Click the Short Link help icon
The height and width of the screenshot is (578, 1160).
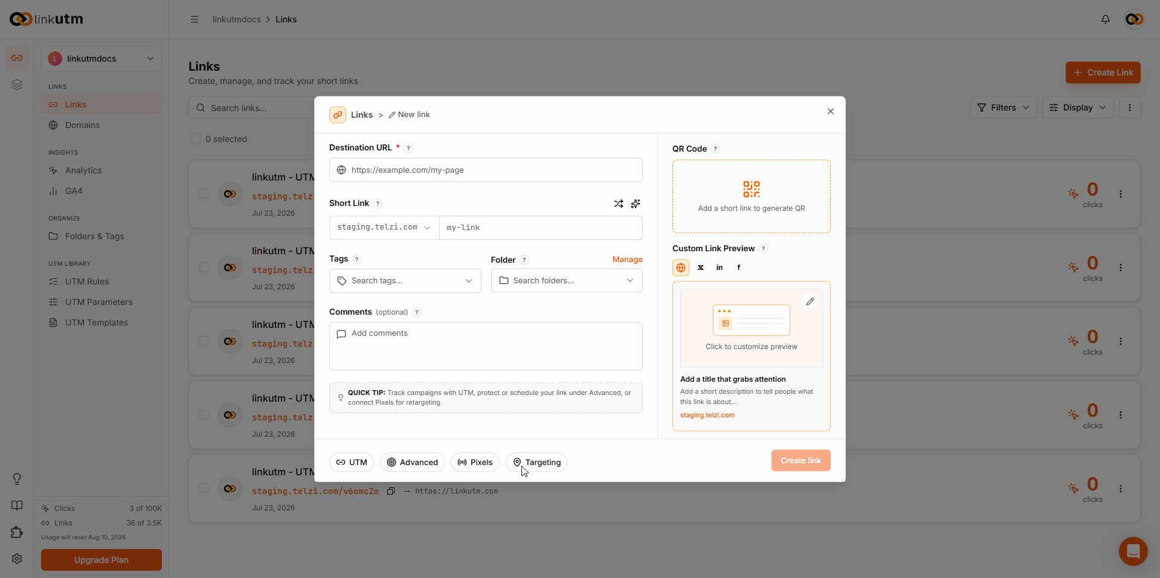tap(378, 204)
